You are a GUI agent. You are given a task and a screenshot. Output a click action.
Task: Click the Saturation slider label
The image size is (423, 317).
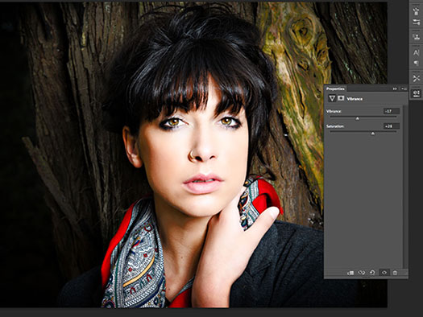click(335, 126)
